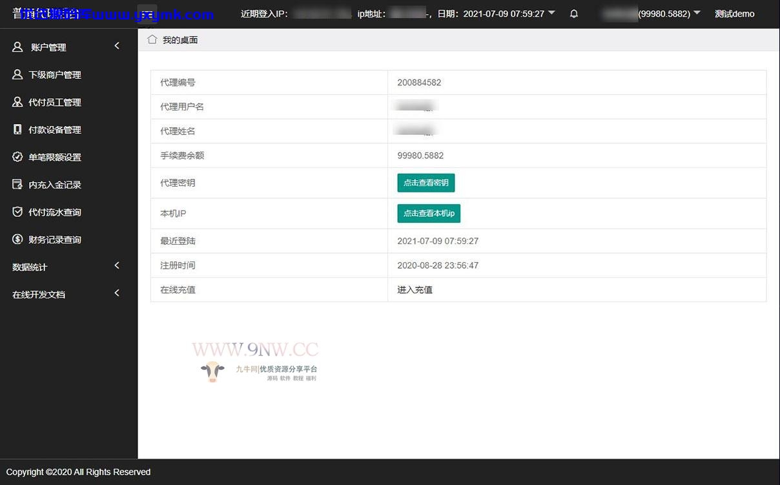Click the 代理用户名 label cell

pos(269,107)
